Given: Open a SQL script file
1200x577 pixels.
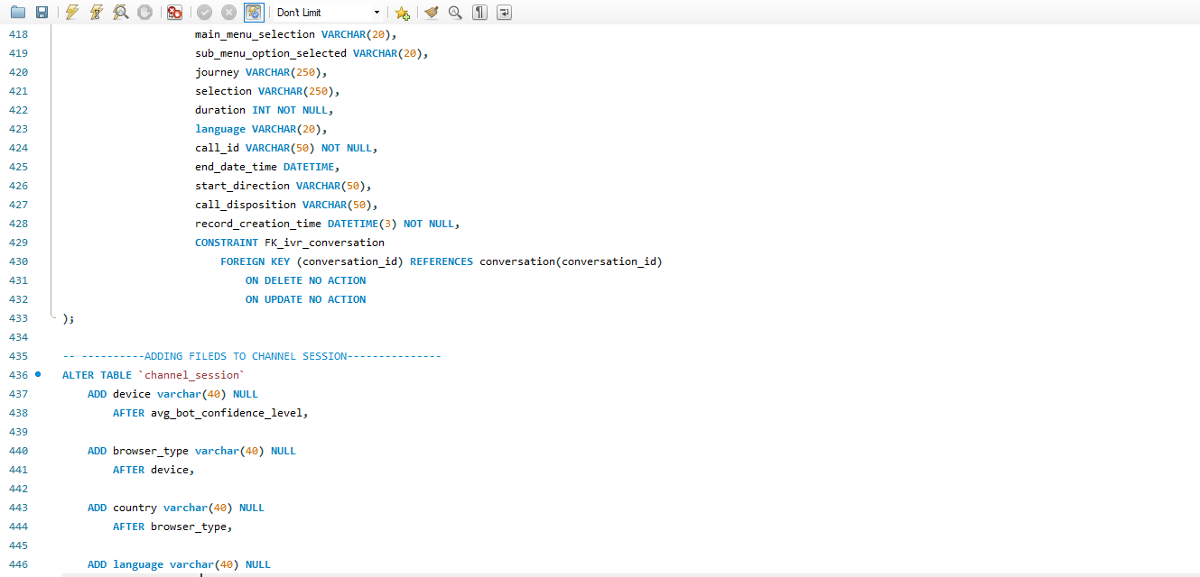Looking at the screenshot, I should (18, 13).
